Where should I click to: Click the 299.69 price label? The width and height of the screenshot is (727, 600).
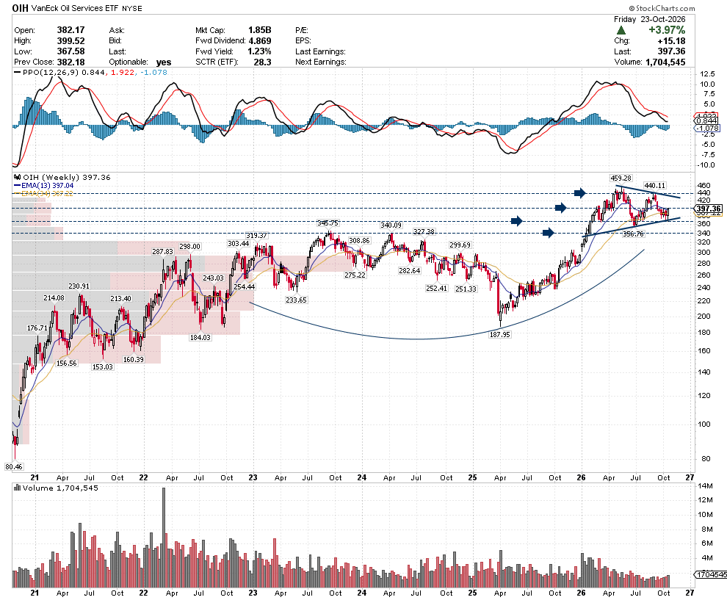pos(460,245)
